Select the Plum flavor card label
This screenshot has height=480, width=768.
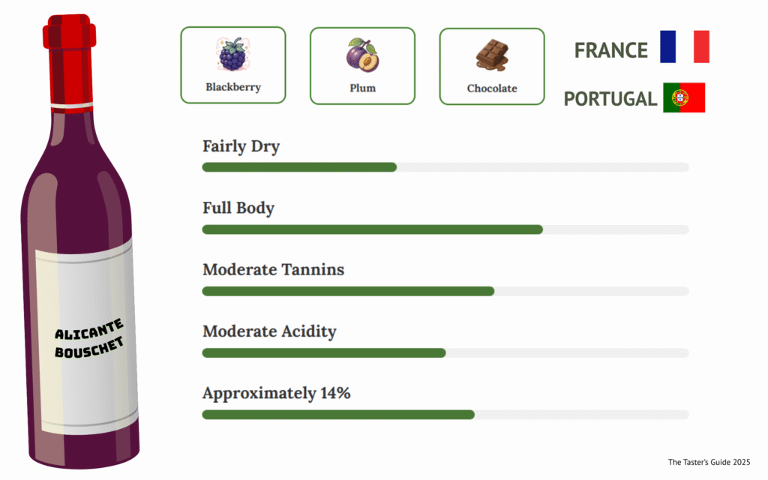362,88
